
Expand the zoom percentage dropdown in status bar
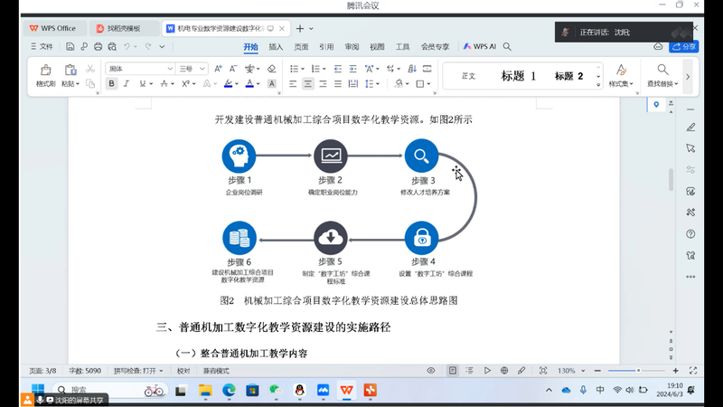[582, 371]
